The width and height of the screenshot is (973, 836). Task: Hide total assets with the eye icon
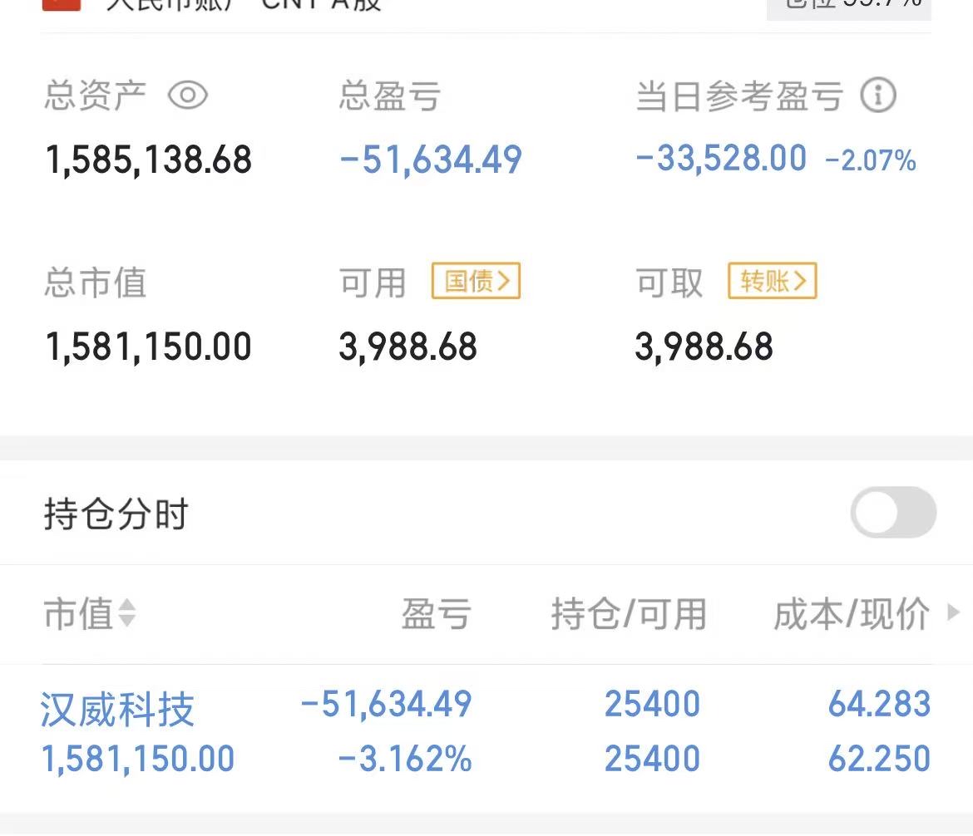tap(188, 96)
